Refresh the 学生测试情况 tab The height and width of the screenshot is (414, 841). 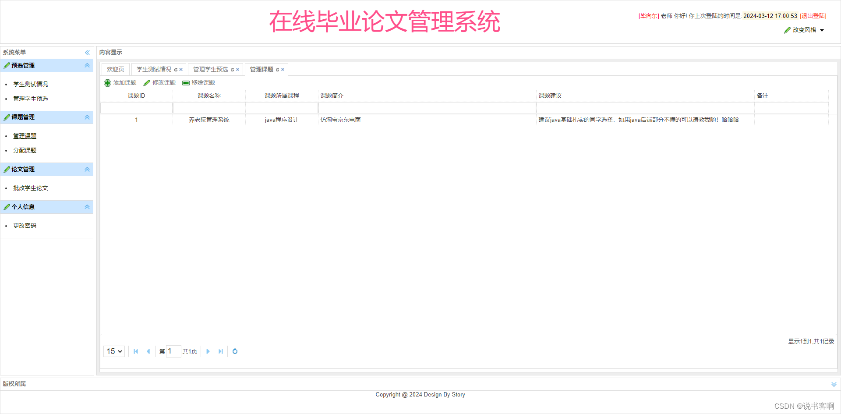176,70
